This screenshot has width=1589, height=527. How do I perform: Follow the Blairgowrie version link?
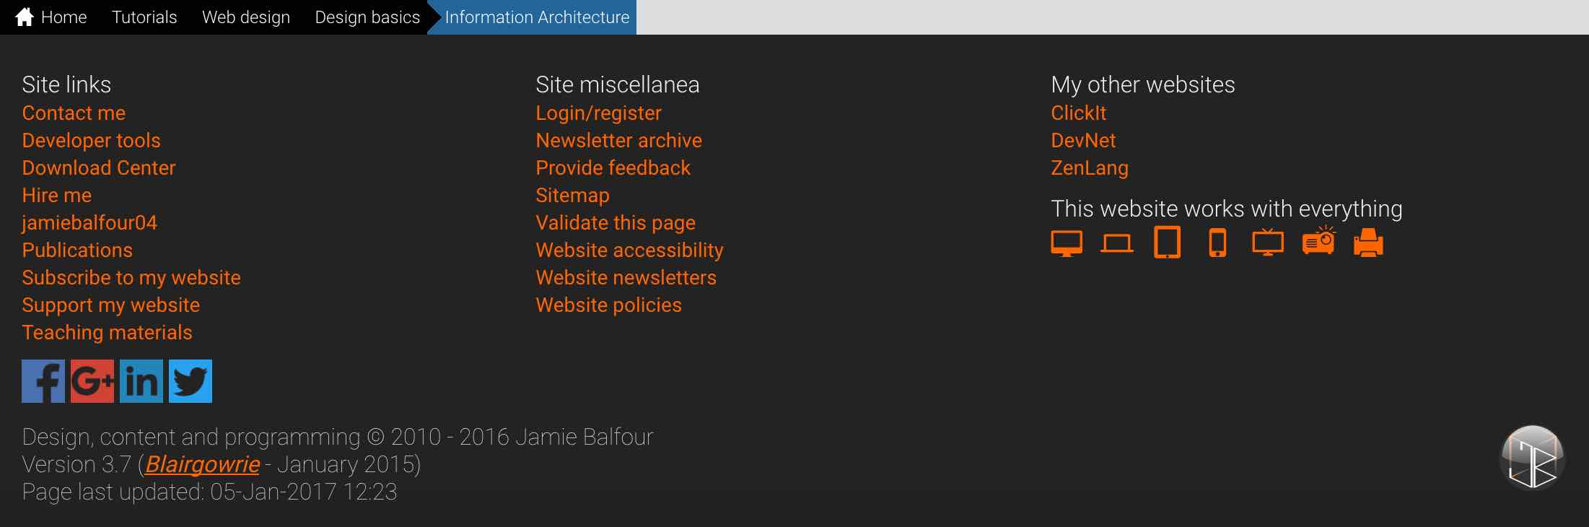pos(202,464)
